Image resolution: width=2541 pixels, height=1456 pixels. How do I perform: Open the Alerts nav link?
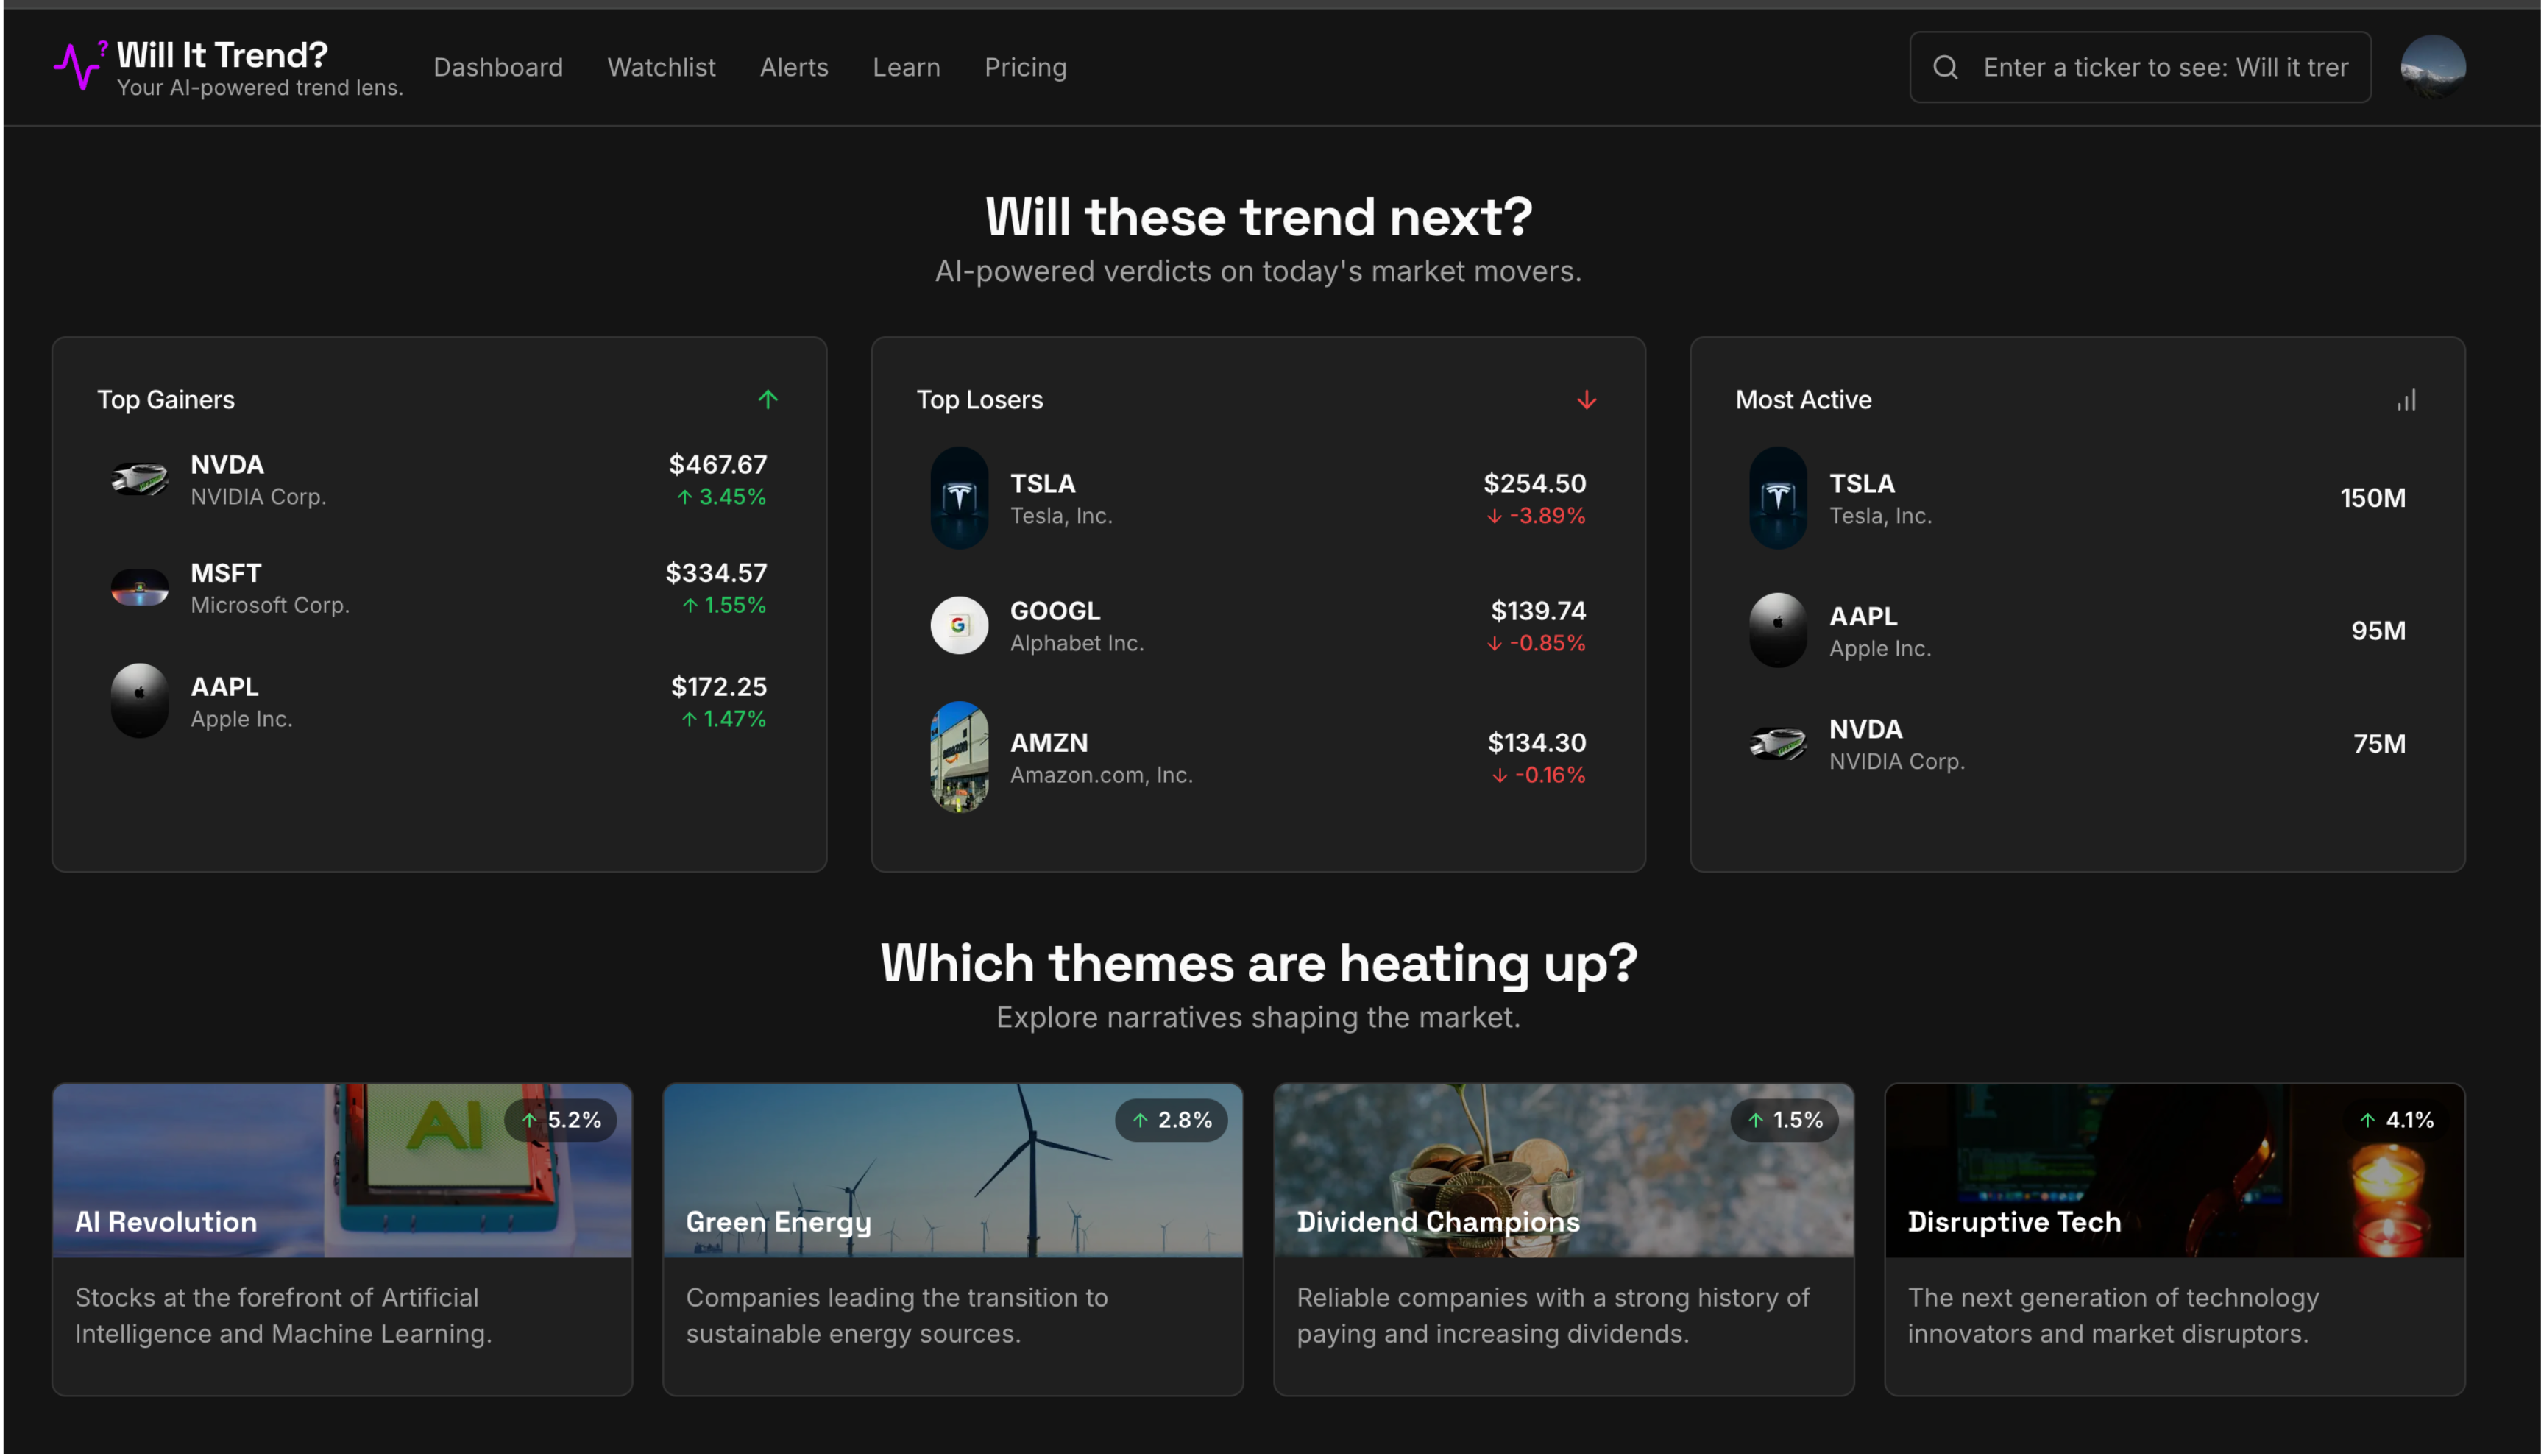pos(793,67)
